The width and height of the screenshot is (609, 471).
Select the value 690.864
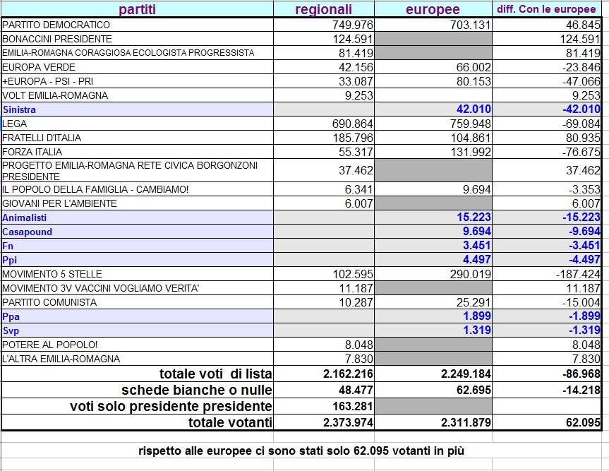pos(353,124)
